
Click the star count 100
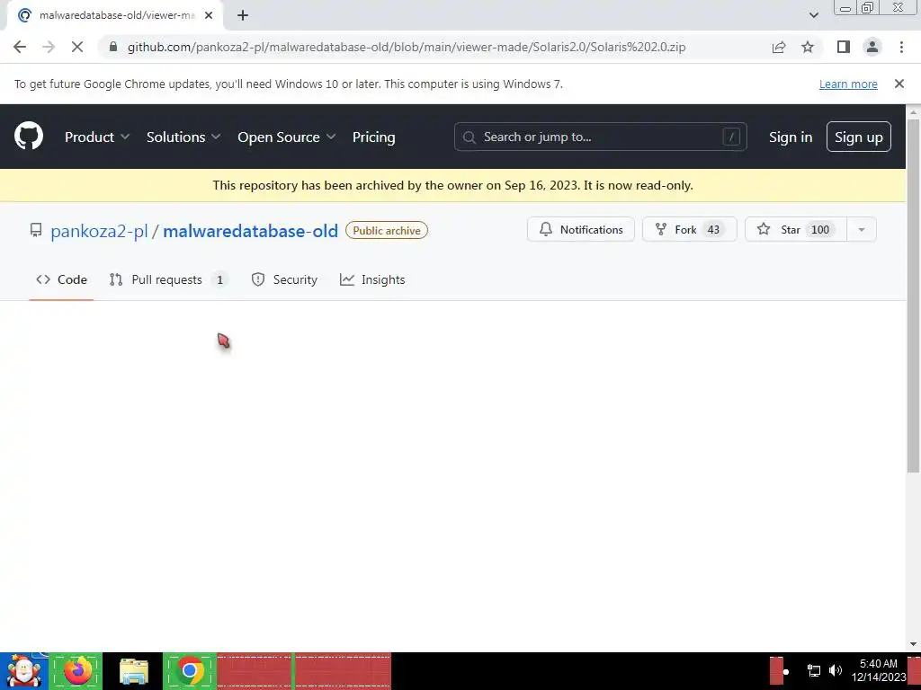[820, 229]
